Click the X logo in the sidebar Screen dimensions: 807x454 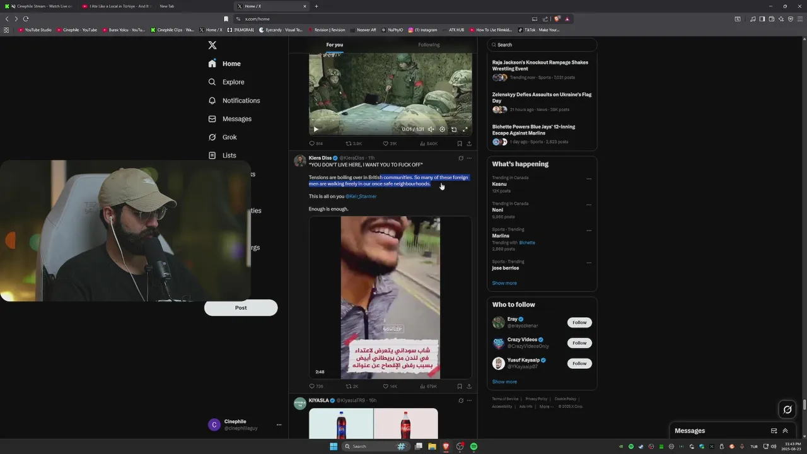[212, 45]
